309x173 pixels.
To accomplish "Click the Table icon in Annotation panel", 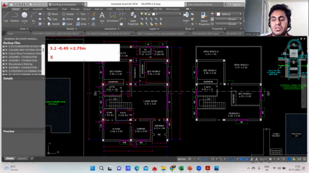I will (121, 24).
